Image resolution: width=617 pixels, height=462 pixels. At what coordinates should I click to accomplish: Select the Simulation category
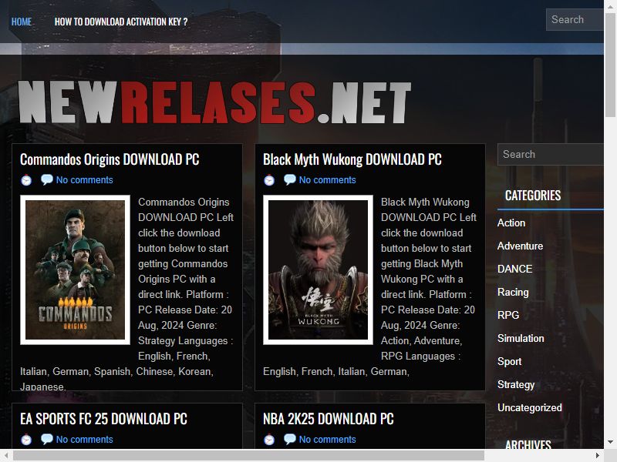[x=521, y=338]
